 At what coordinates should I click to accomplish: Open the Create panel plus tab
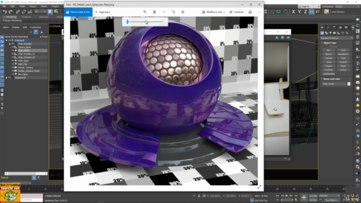[x=322, y=28]
